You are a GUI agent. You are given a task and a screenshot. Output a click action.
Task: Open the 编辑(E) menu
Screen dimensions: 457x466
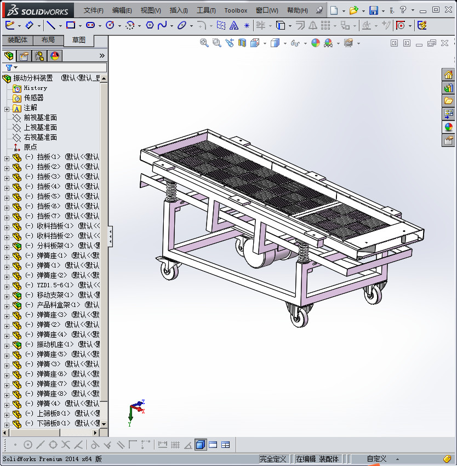tap(122, 10)
